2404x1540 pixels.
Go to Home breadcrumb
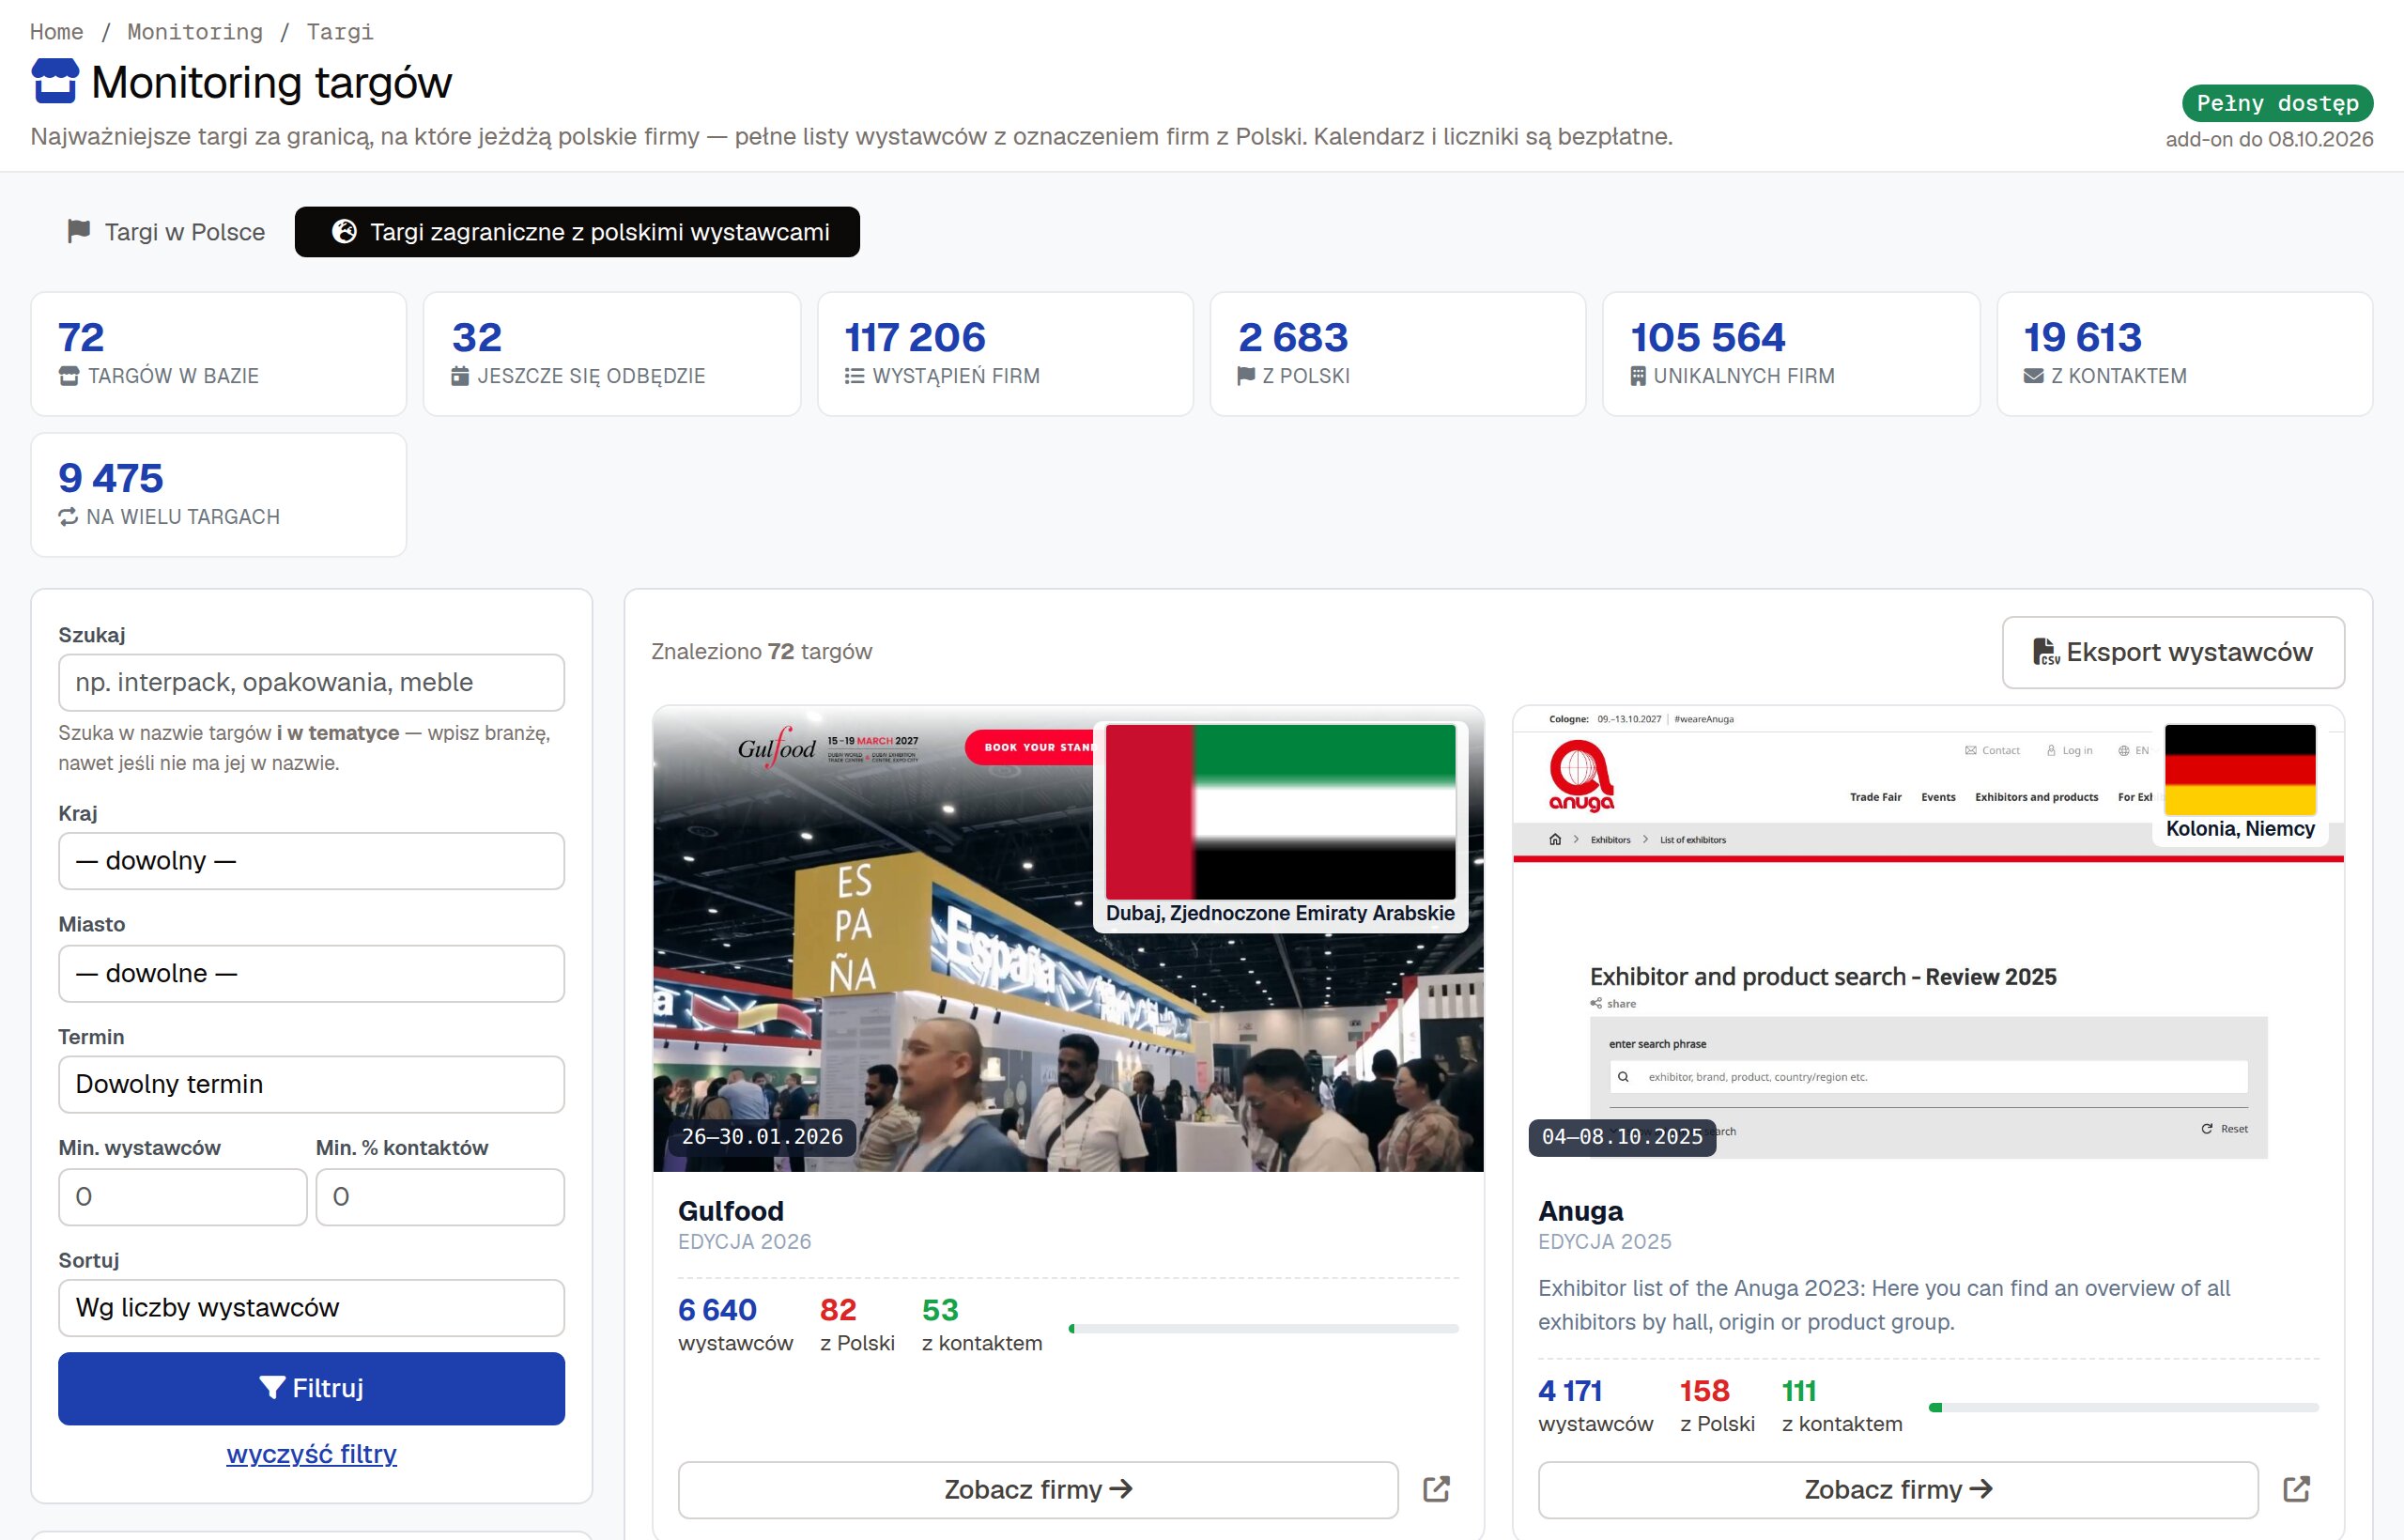[x=56, y=32]
